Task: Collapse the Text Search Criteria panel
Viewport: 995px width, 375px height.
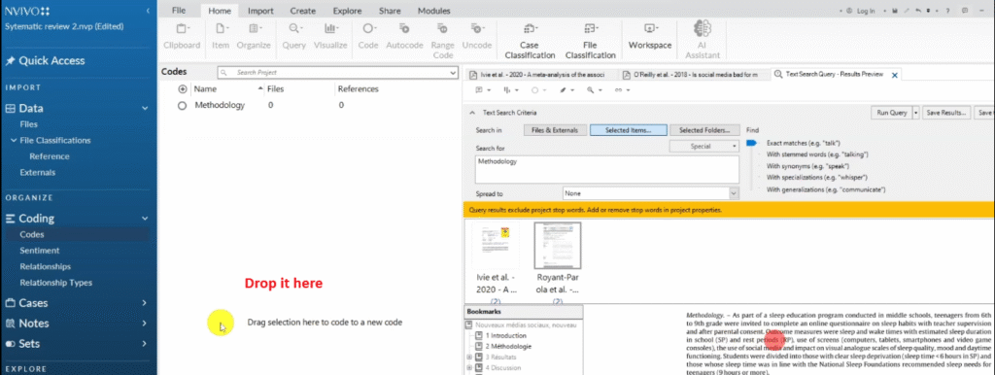Action: (x=471, y=113)
